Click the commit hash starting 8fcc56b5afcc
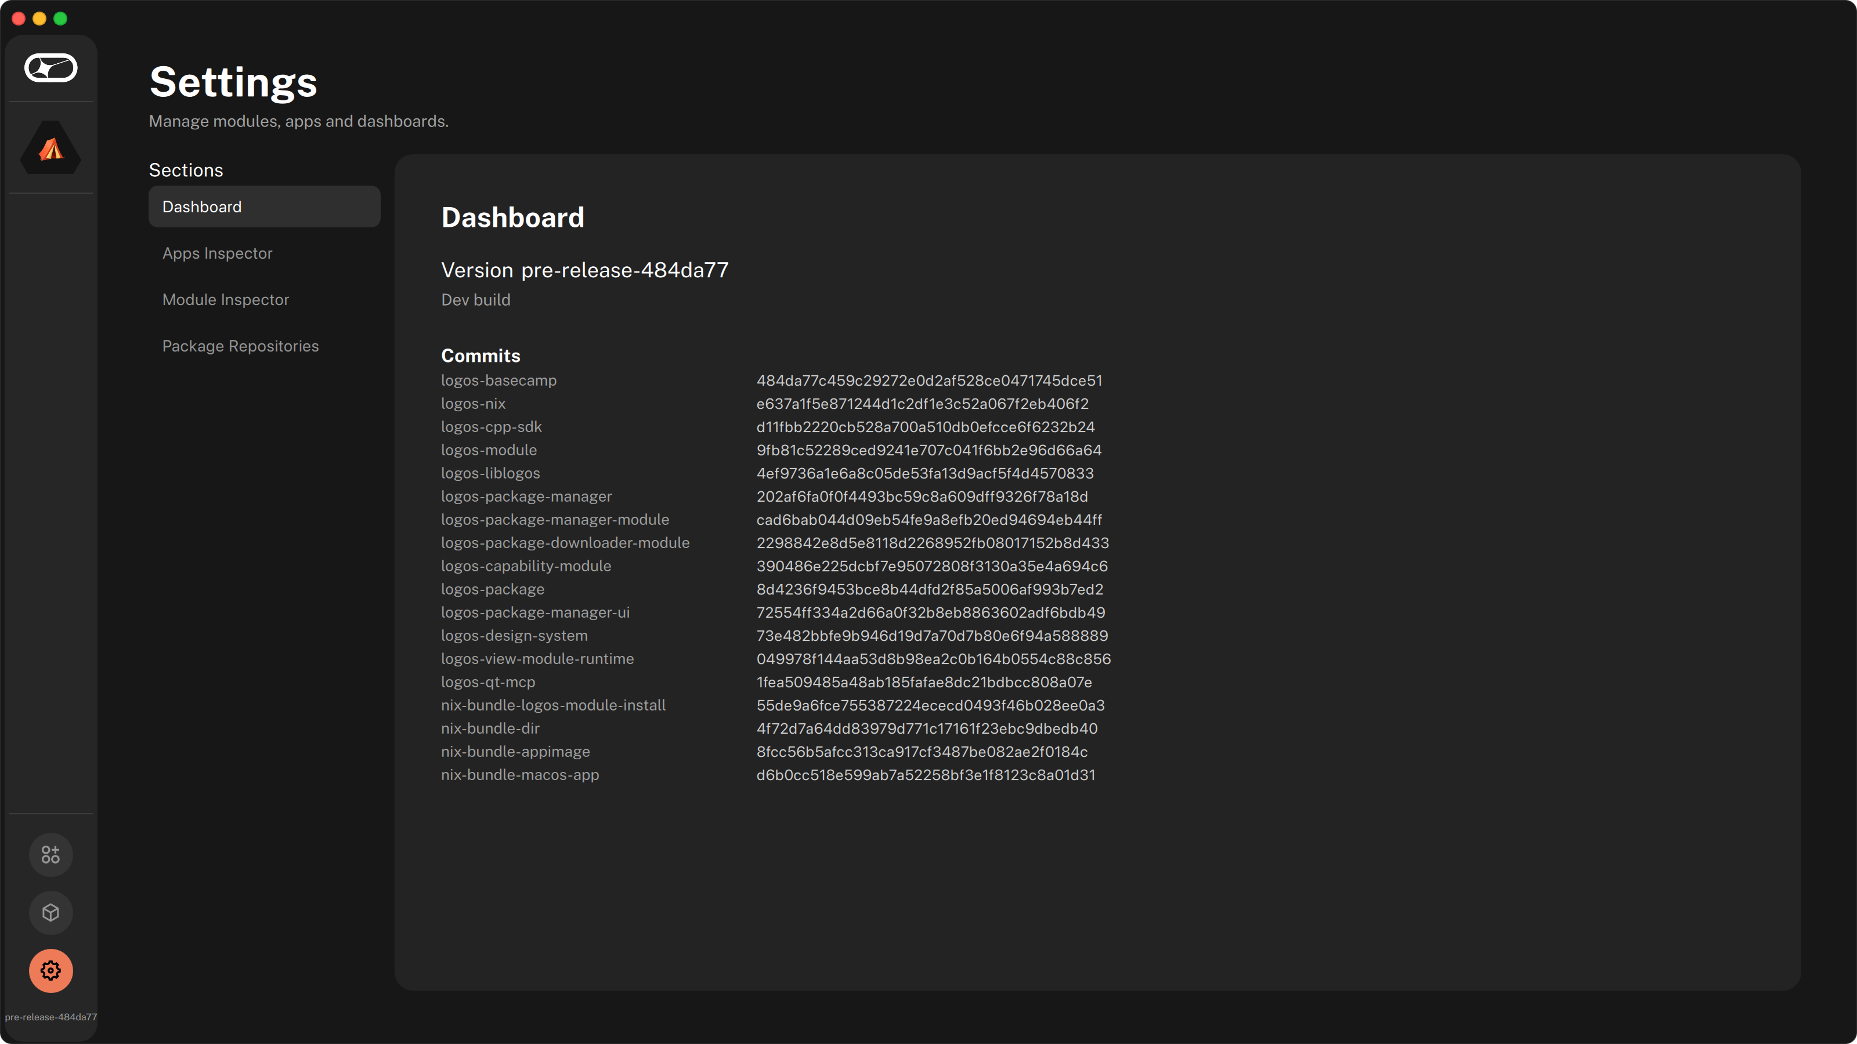The width and height of the screenshot is (1857, 1044). pyautogui.click(x=922, y=752)
